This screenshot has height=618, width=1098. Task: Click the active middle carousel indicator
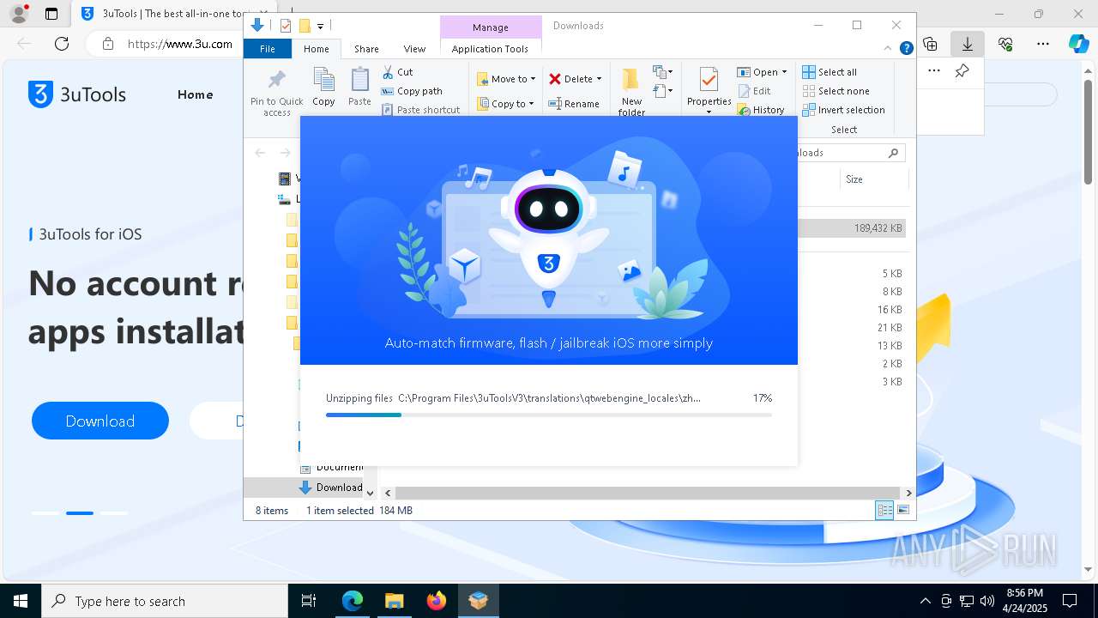80,513
